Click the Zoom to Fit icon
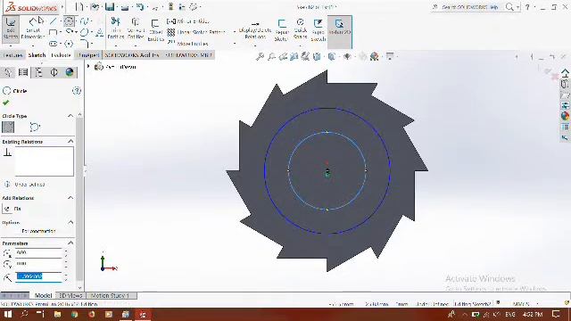Screen dimensions: 571x321 point(260,57)
